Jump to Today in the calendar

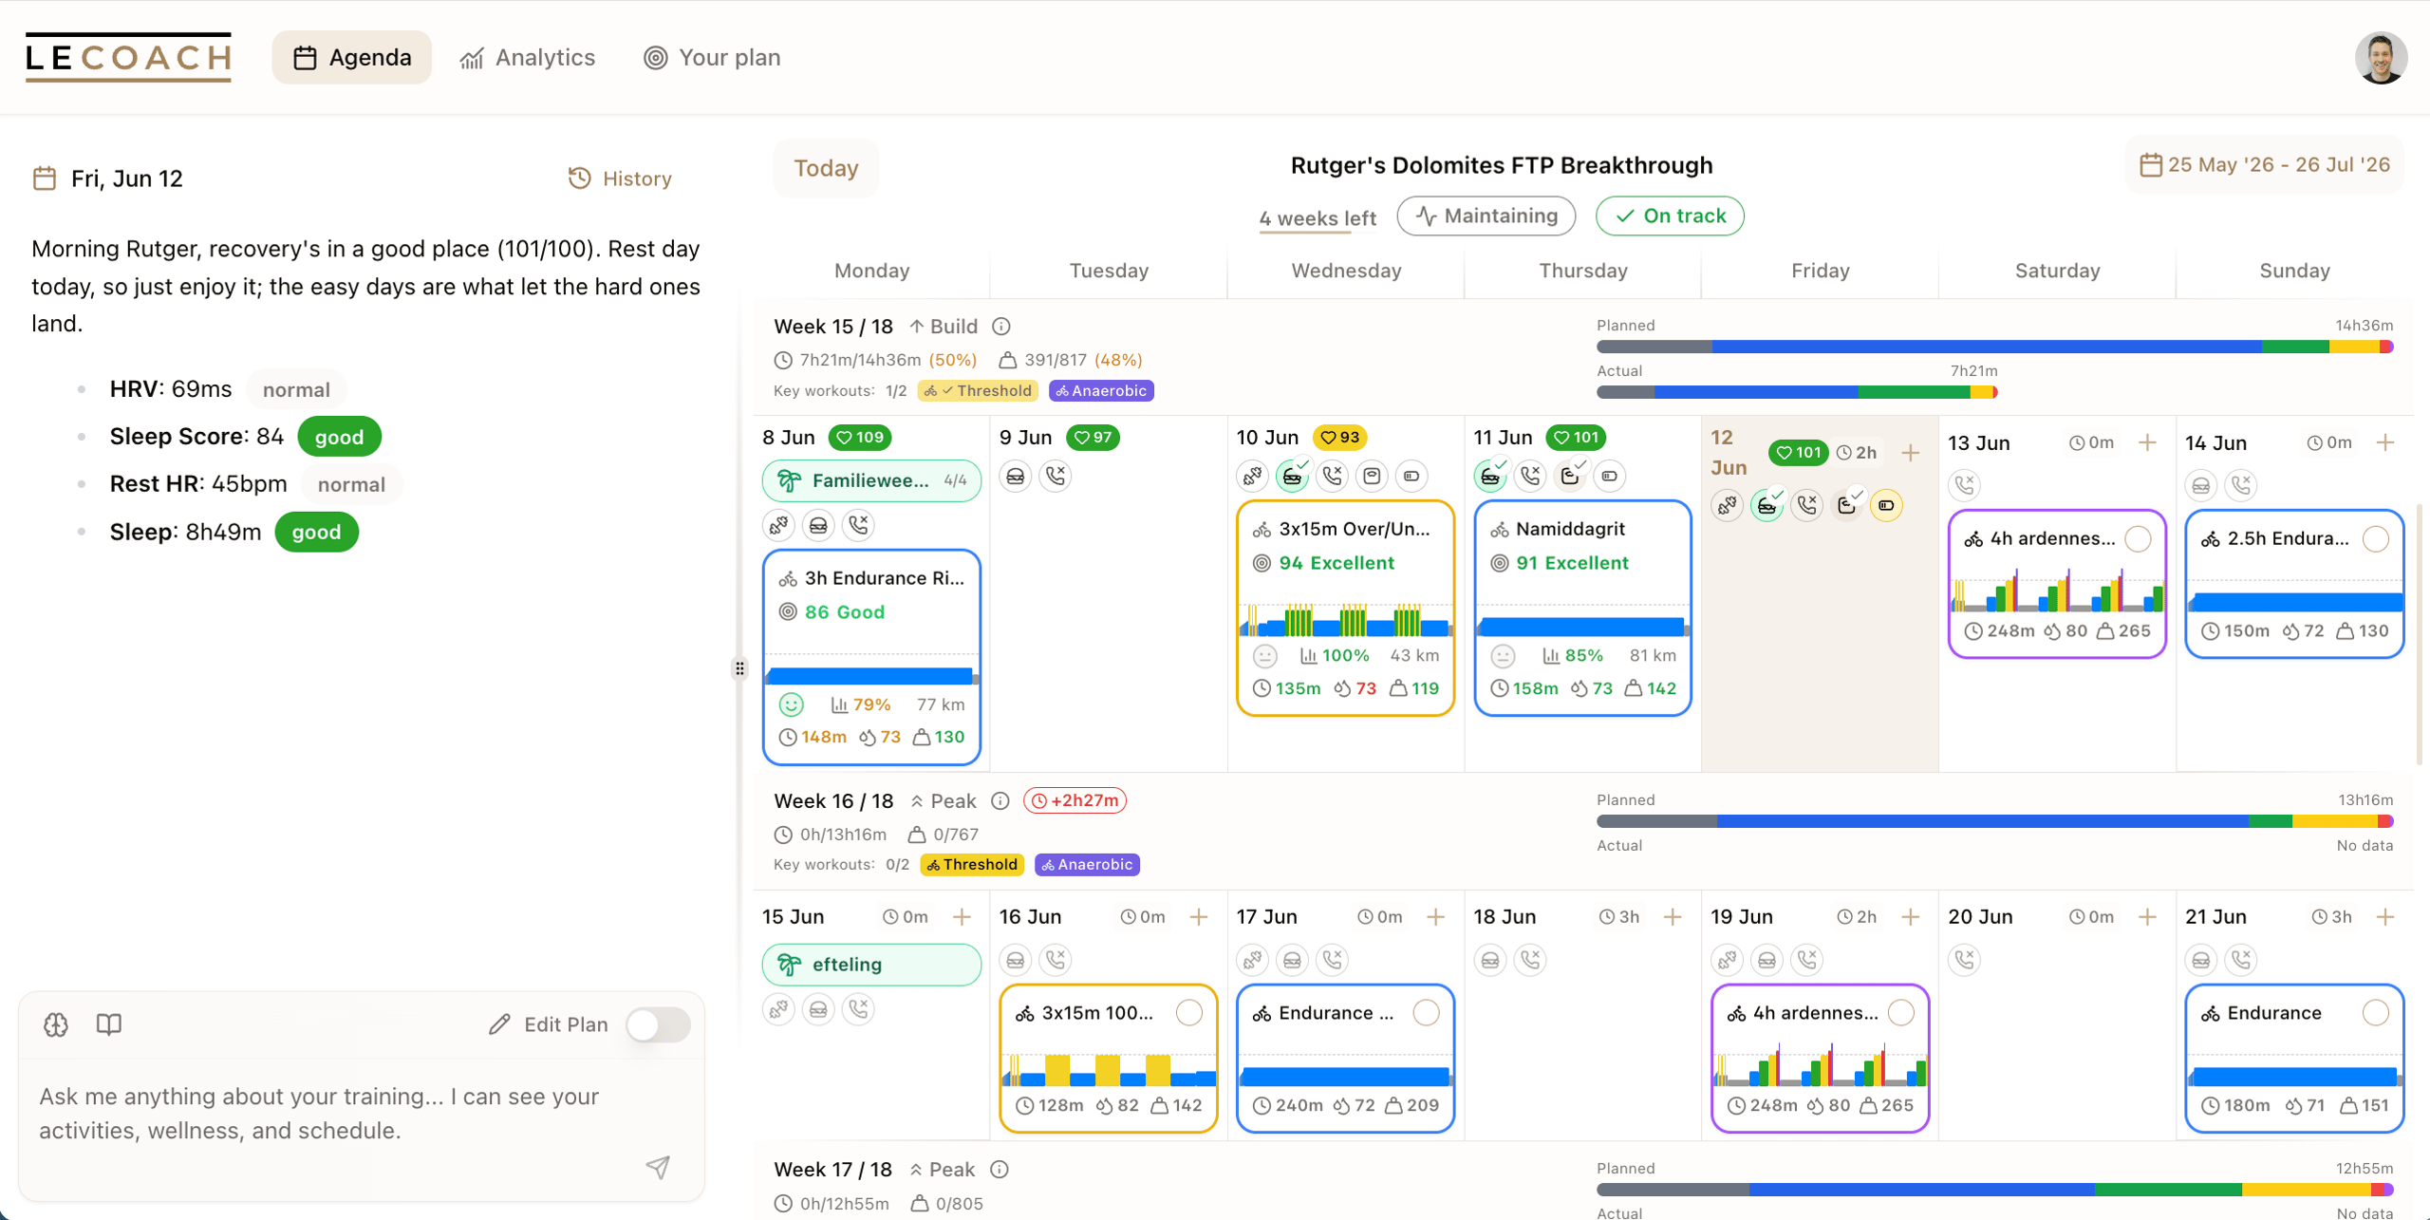point(826,168)
